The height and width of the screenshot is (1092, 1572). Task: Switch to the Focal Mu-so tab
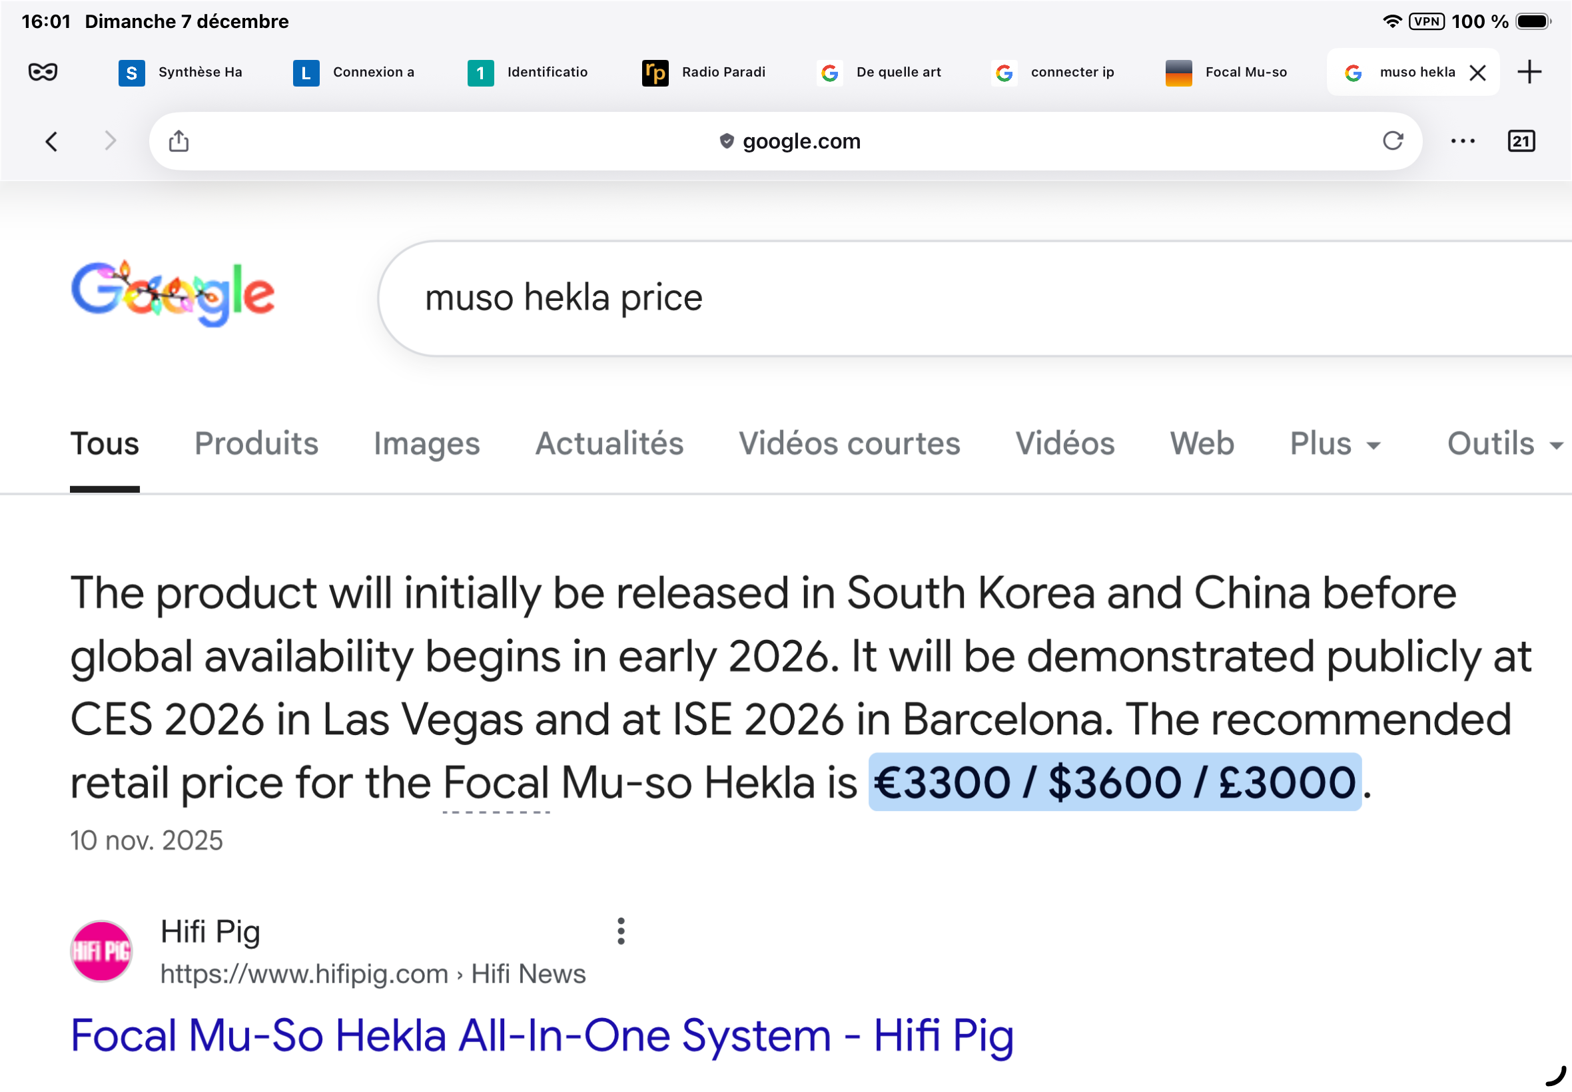click(1226, 73)
